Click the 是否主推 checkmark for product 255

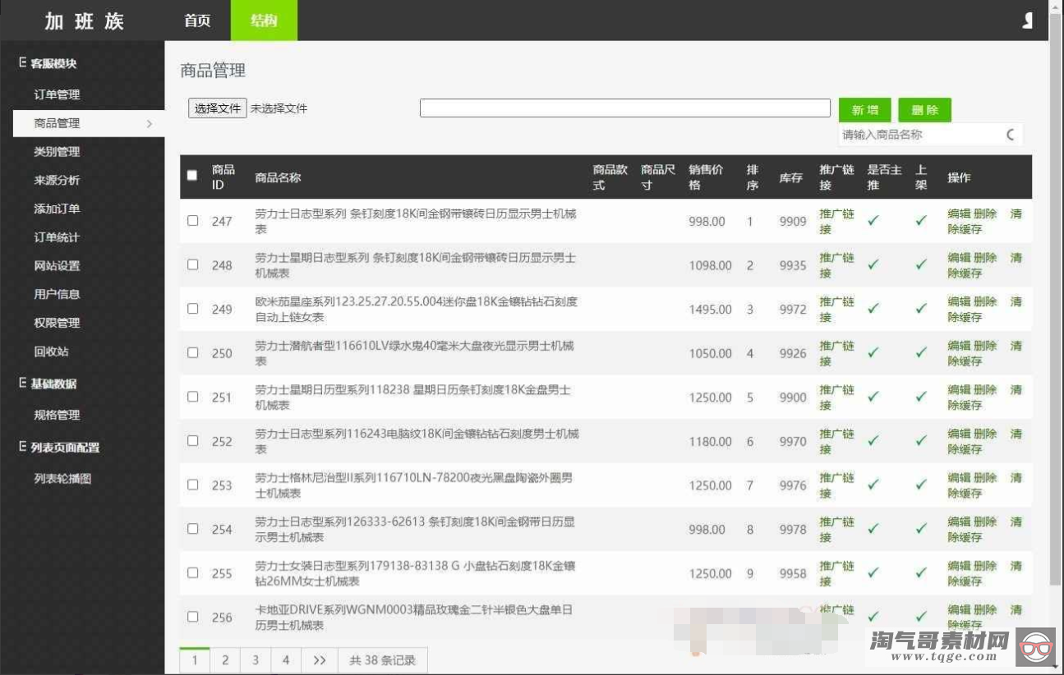click(x=873, y=573)
